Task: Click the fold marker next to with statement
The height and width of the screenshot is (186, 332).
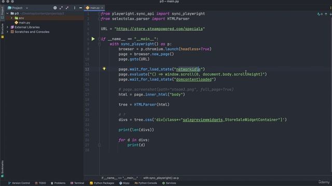Action: click(99, 44)
